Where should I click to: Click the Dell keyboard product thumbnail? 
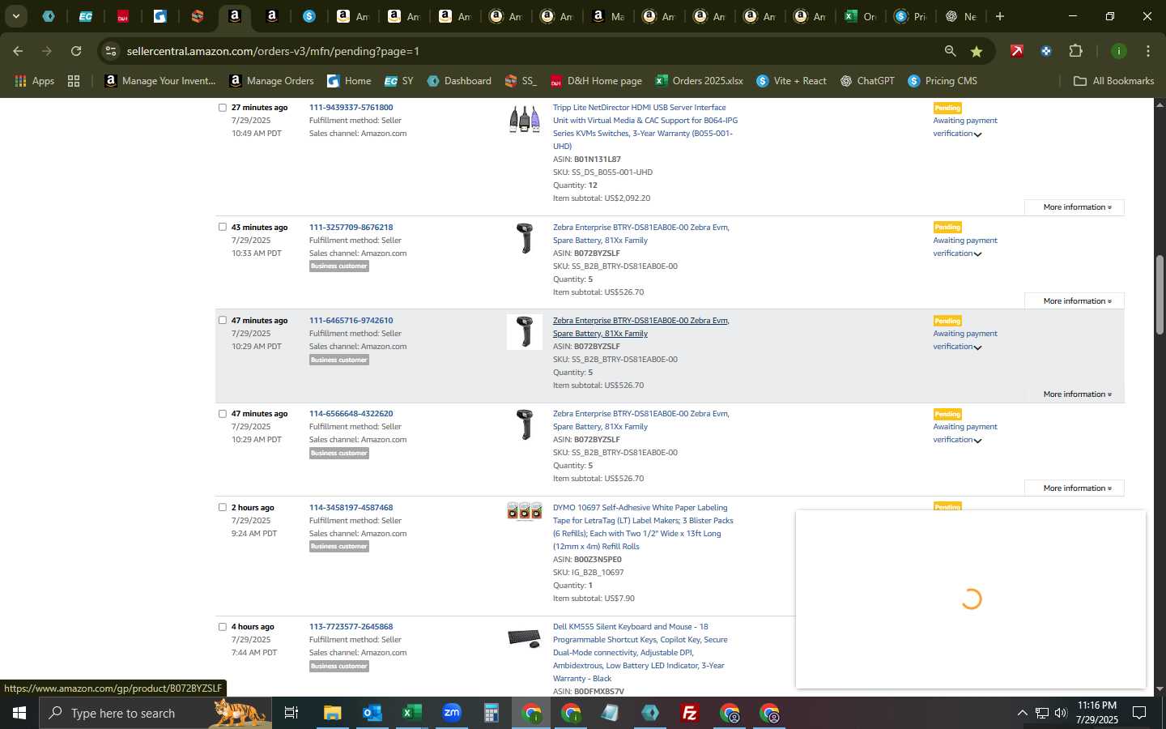(x=524, y=638)
